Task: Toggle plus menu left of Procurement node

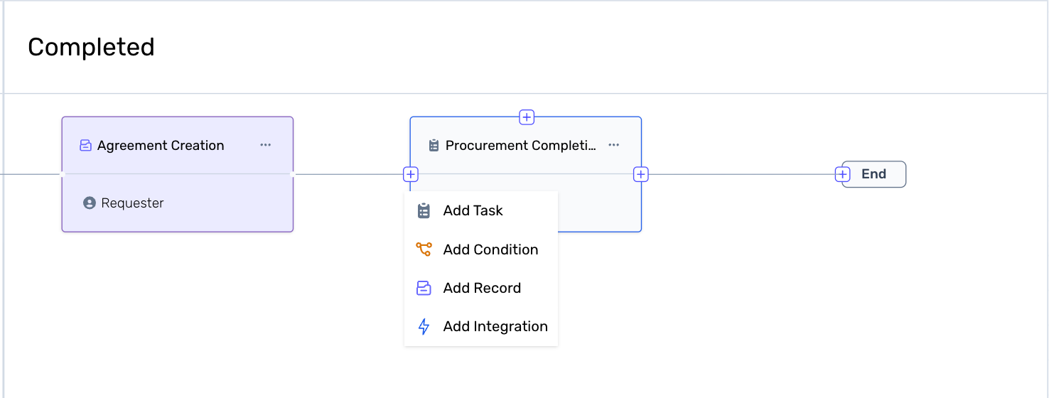Action: pos(411,174)
